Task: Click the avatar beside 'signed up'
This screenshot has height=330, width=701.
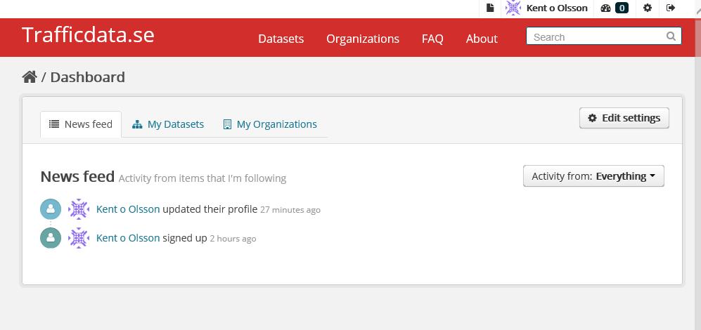Action: coord(79,238)
